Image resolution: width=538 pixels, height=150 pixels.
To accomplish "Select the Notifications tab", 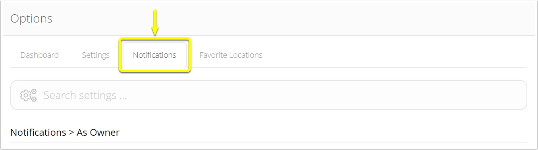I will tap(154, 55).
